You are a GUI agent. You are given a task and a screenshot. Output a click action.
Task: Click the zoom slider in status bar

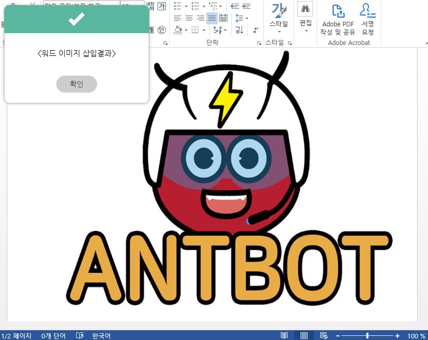click(x=367, y=336)
